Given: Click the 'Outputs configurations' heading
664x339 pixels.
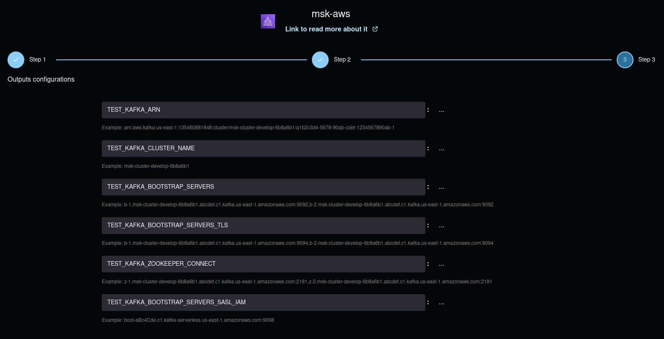Looking at the screenshot, I should click(41, 80).
